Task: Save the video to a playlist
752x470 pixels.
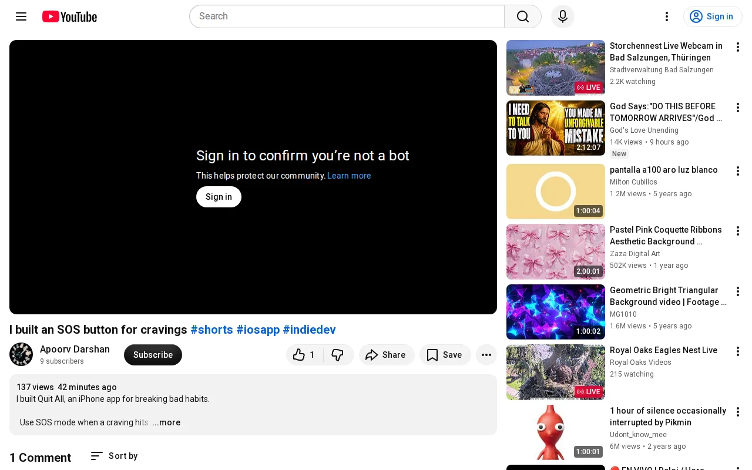Action: [445, 355]
